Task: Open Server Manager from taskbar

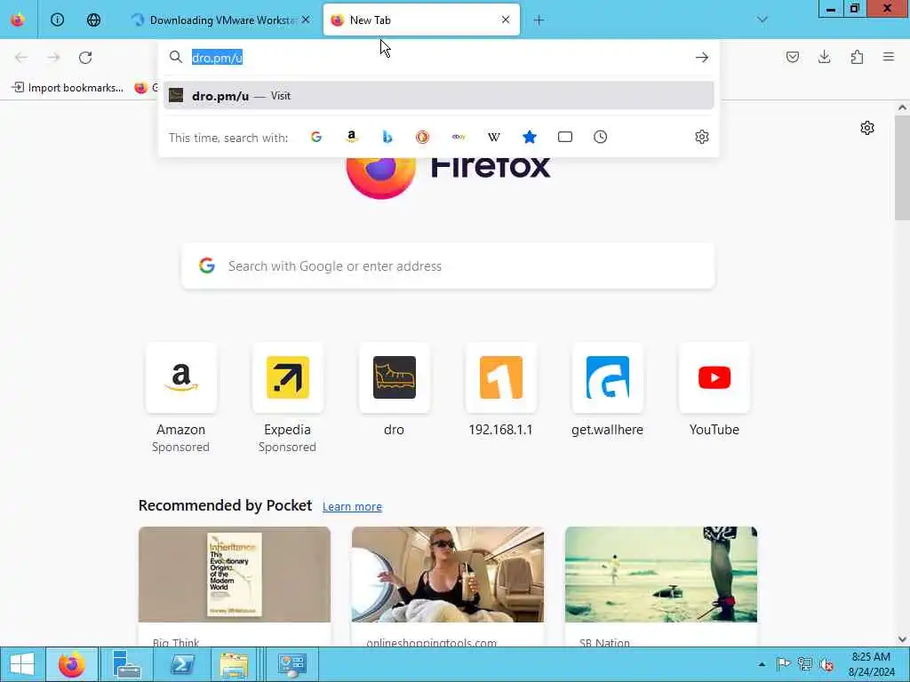Action: [126, 664]
